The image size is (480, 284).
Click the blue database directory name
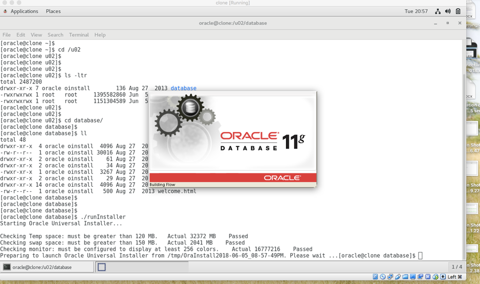pos(183,88)
